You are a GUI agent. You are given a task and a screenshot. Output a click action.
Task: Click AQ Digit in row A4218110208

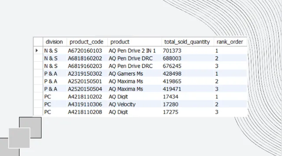[x=118, y=112]
